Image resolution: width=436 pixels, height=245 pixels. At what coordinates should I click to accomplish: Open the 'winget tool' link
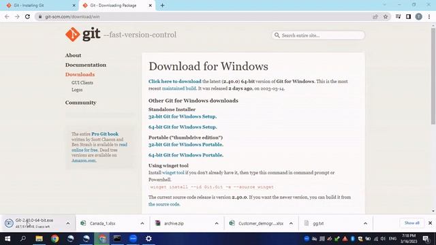point(173,172)
